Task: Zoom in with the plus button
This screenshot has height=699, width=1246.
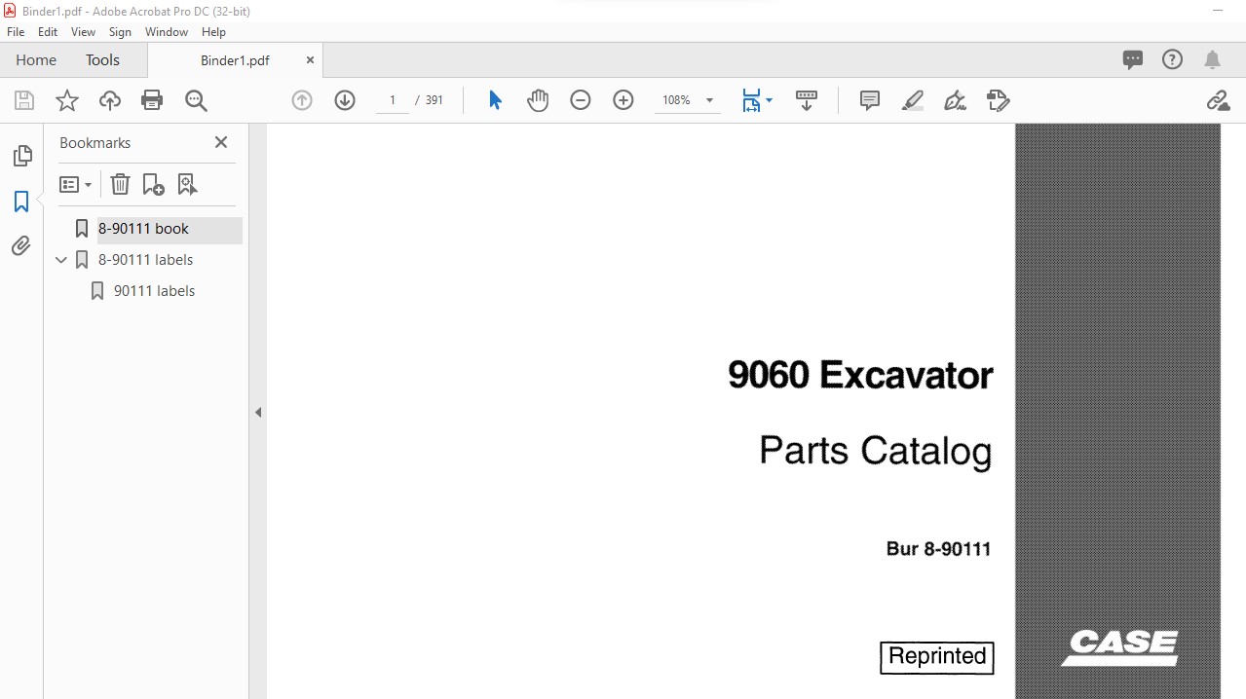Action: pyautogui.click(x=623, y=100)
